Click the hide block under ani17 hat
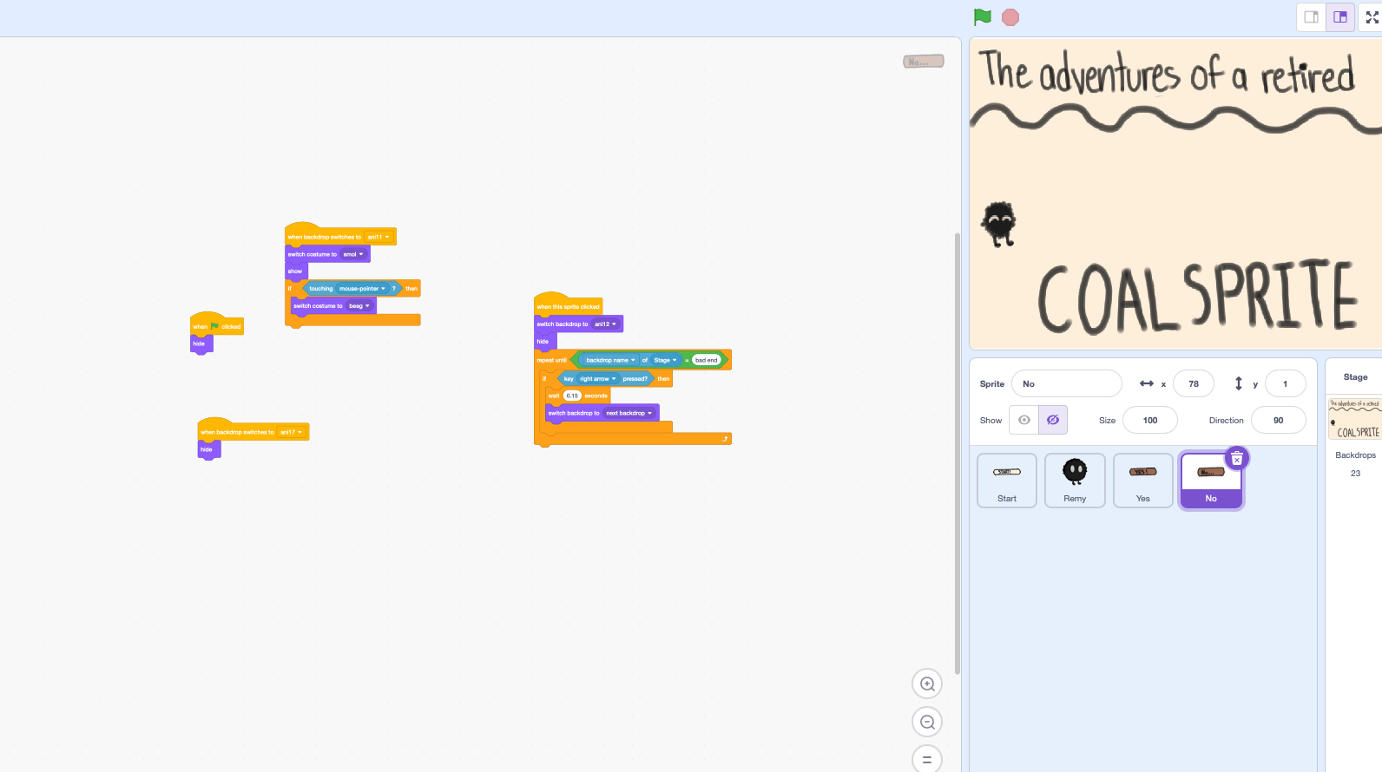The image size is (1382, 772). (209, 449)
